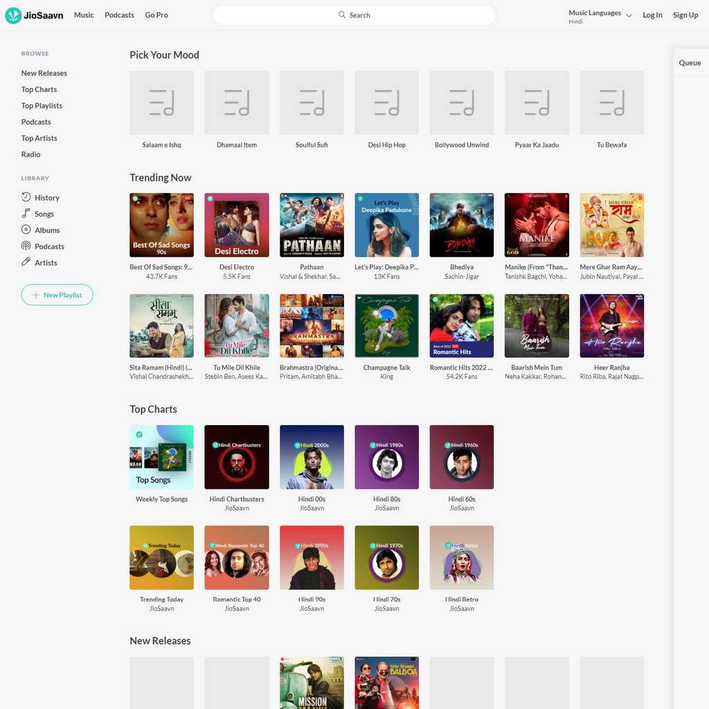The height and width of the screenshot is (709, 709).
Task: Open Hindi Chartbusters chart cover
Action: click(237, 457)
